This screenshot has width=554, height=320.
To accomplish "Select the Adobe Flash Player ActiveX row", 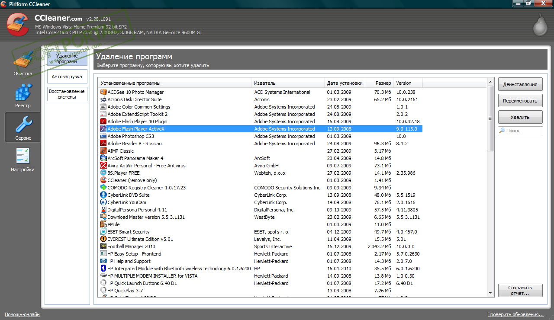I will pos(261,129).
